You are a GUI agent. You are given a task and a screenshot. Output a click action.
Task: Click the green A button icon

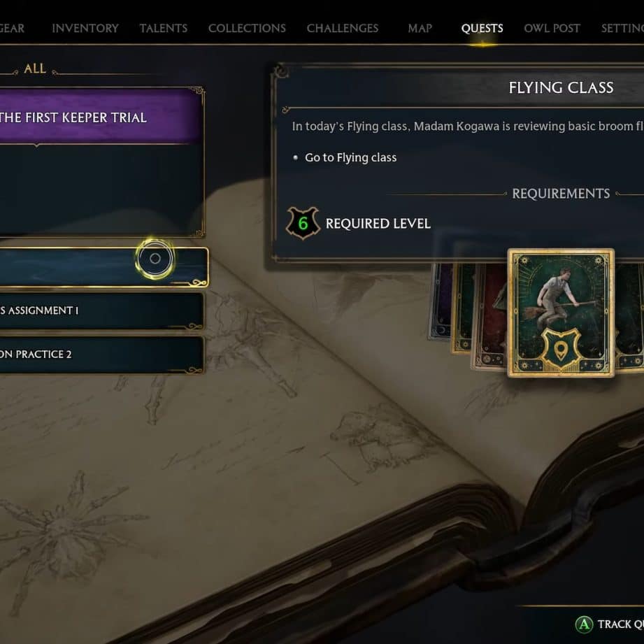coord(584,624)
